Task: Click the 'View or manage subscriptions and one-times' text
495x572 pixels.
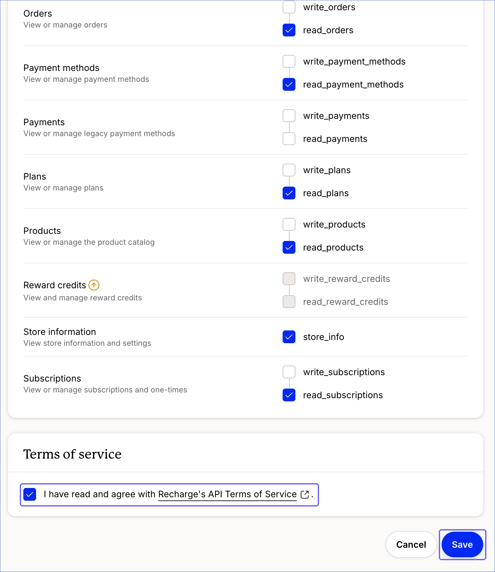Action: point(105,390)
